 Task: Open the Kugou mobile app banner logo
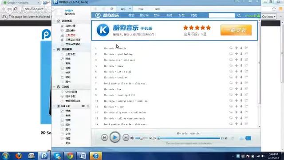pyautogui.click(x=103, y=30)
